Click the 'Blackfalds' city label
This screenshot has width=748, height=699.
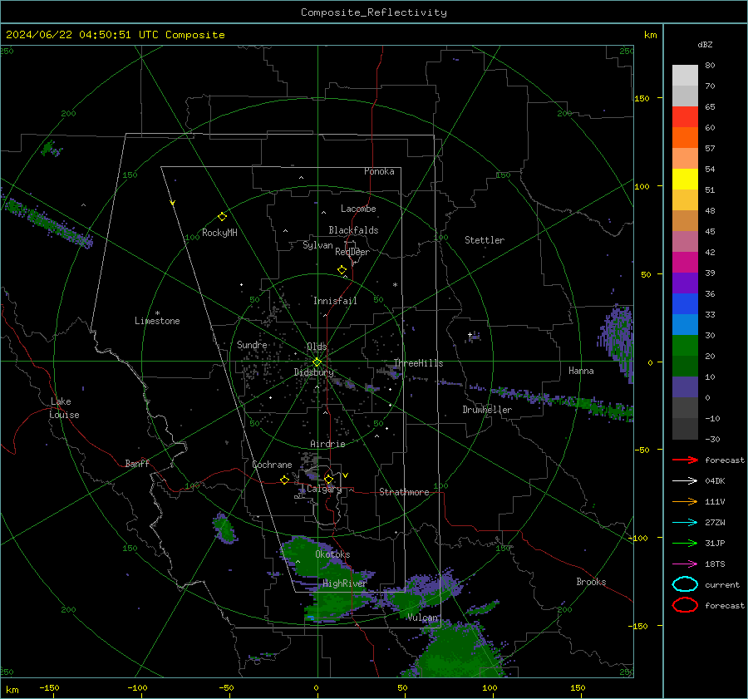click(x=353, y=230)
